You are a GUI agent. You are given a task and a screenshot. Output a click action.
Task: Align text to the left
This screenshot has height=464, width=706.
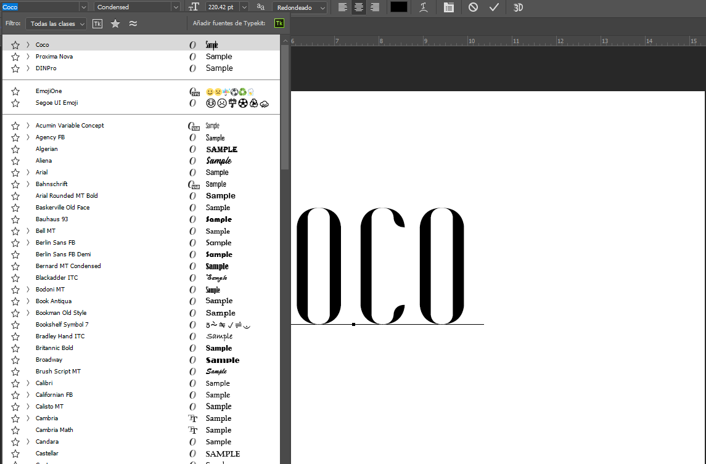click(x=343, y=7)
